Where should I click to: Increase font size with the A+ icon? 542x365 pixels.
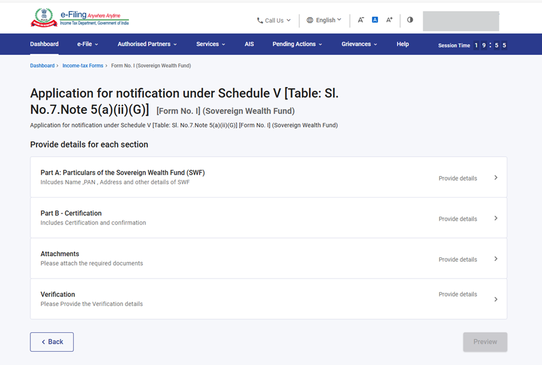pos(389,20)
